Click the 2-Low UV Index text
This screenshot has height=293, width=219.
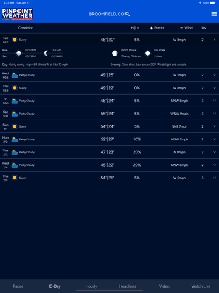point(158,56)
